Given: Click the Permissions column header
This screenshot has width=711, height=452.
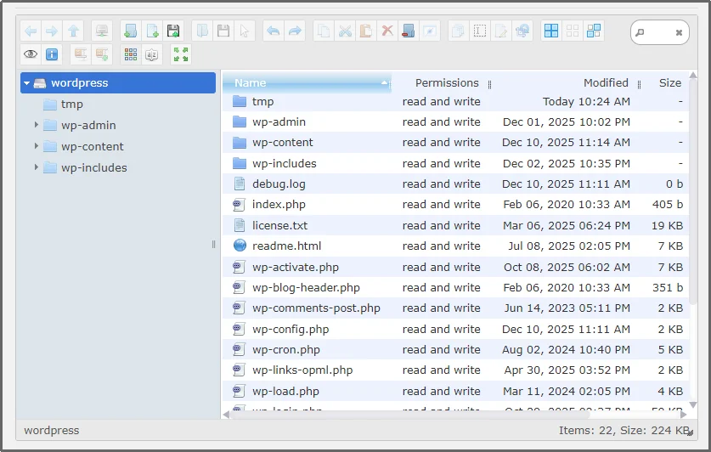Looking at the screenshot, I should coord(447,83).
